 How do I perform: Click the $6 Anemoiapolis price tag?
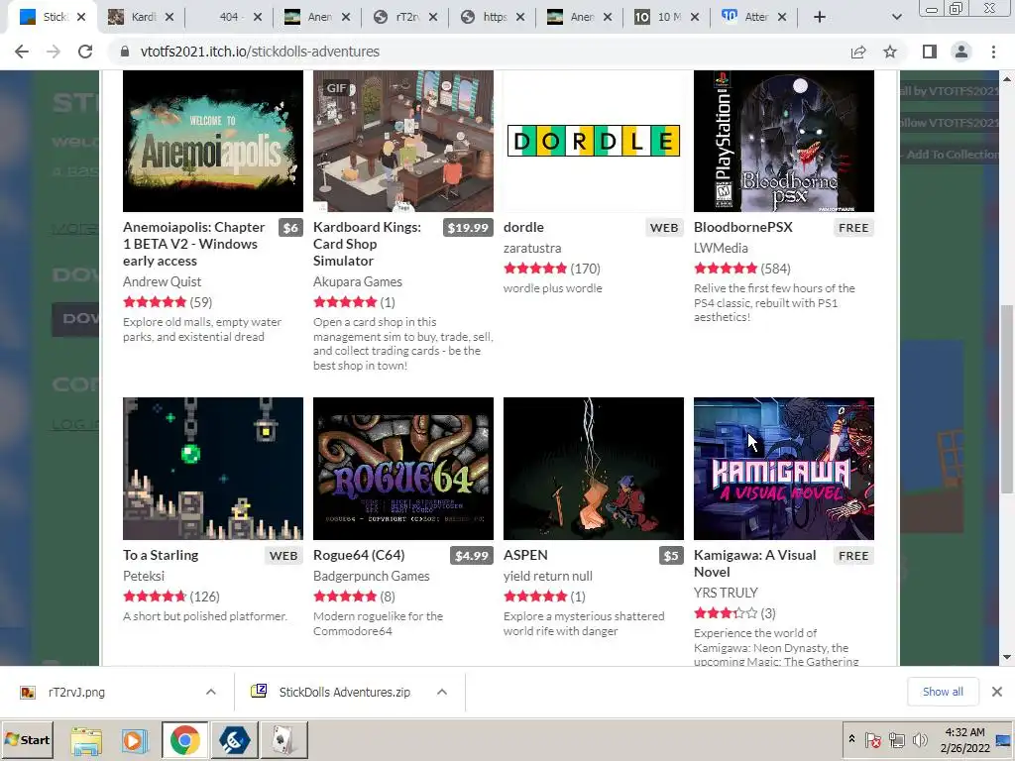290,228
